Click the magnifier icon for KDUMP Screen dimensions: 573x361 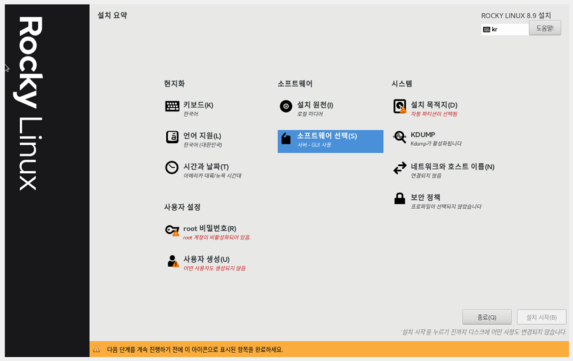pyautogui.click(x=400, y=138)
